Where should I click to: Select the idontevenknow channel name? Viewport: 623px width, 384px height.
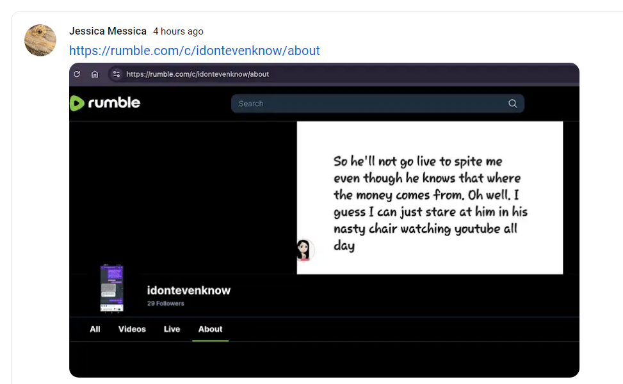coord(189,291)
